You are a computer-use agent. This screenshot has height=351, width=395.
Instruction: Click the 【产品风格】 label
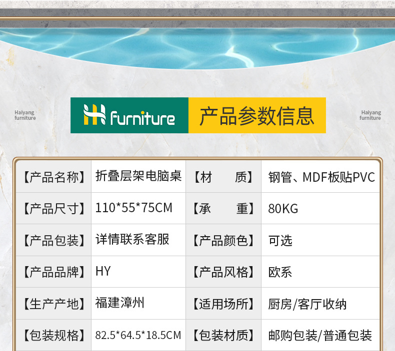coord(223,272)
